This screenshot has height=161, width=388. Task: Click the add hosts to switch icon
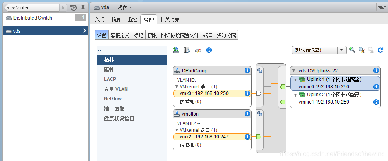pos(176,50)
